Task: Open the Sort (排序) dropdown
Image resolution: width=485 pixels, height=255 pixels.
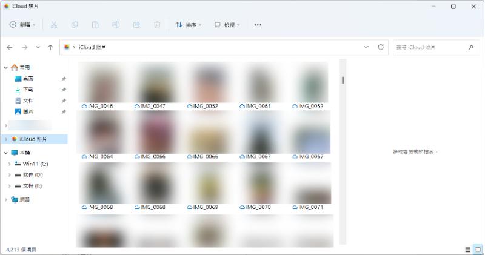Action: click(x=188, y=25)
